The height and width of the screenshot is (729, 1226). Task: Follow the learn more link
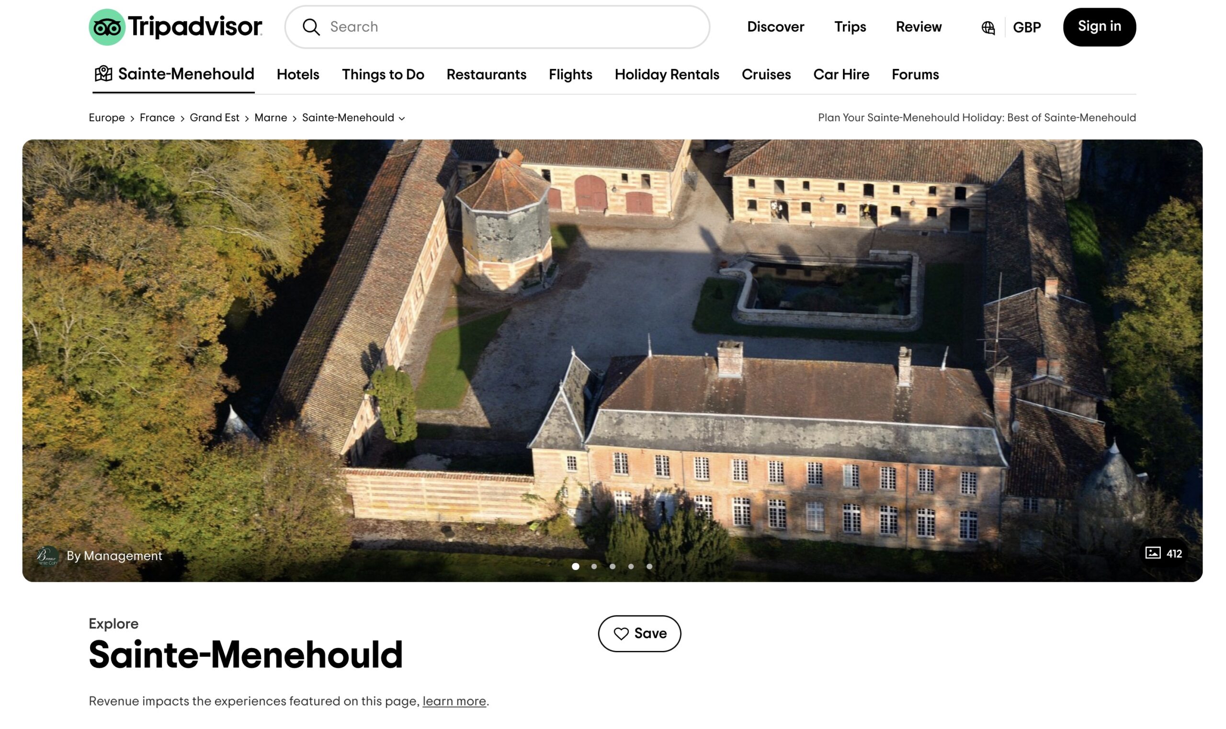pyautogui.click(x=454, y=701)
